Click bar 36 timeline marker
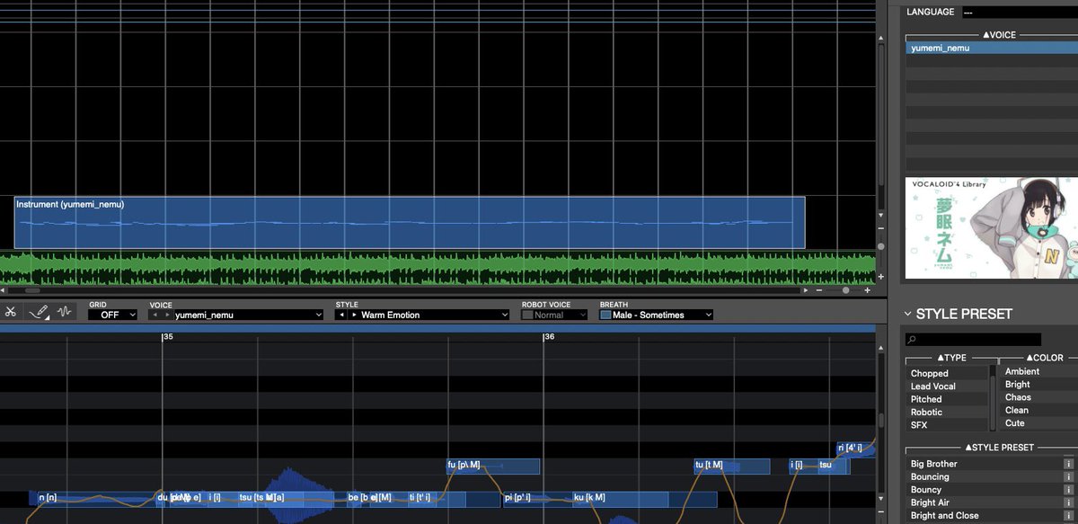Screen dimensions: 1078x524 (x=549, y=337)
